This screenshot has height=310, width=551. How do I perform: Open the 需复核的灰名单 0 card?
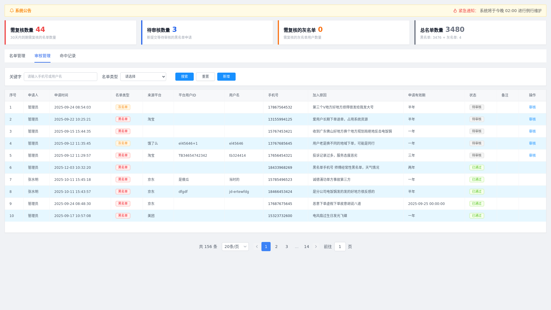point(344,32)
